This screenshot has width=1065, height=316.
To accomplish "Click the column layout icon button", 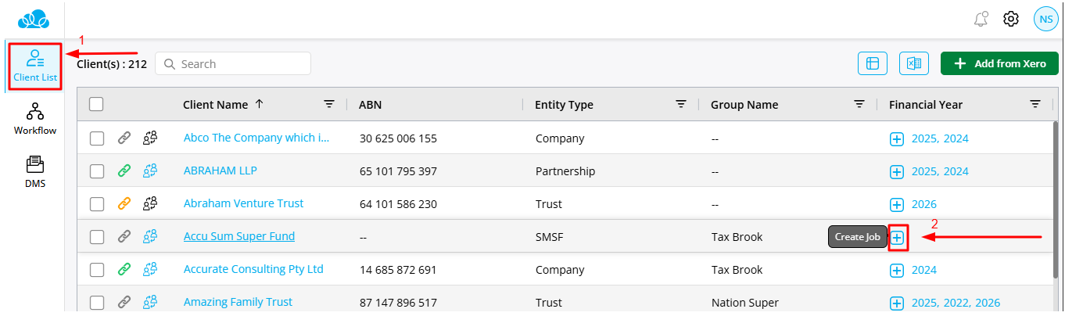I will (873, 64).
